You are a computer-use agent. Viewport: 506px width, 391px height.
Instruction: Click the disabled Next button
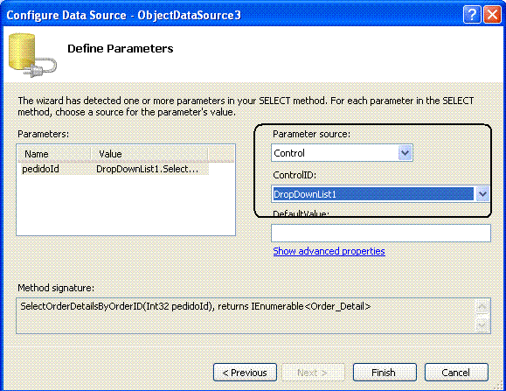click(313, 373)
